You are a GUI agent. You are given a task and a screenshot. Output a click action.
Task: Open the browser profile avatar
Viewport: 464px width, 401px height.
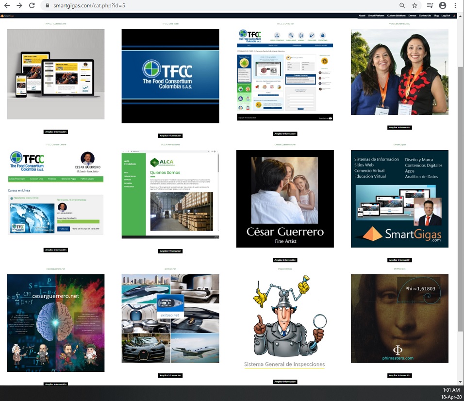[443, 5]
